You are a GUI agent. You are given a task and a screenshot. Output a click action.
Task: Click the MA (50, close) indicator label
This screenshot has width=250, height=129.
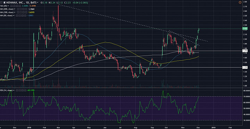pyautogui.click(x=6, y=16)
